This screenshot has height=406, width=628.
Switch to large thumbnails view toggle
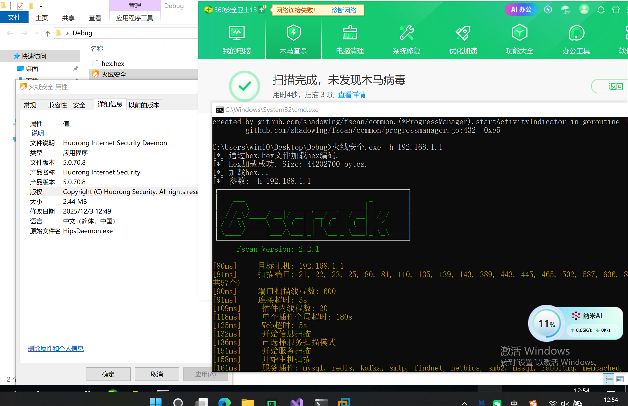pos(620,379)
